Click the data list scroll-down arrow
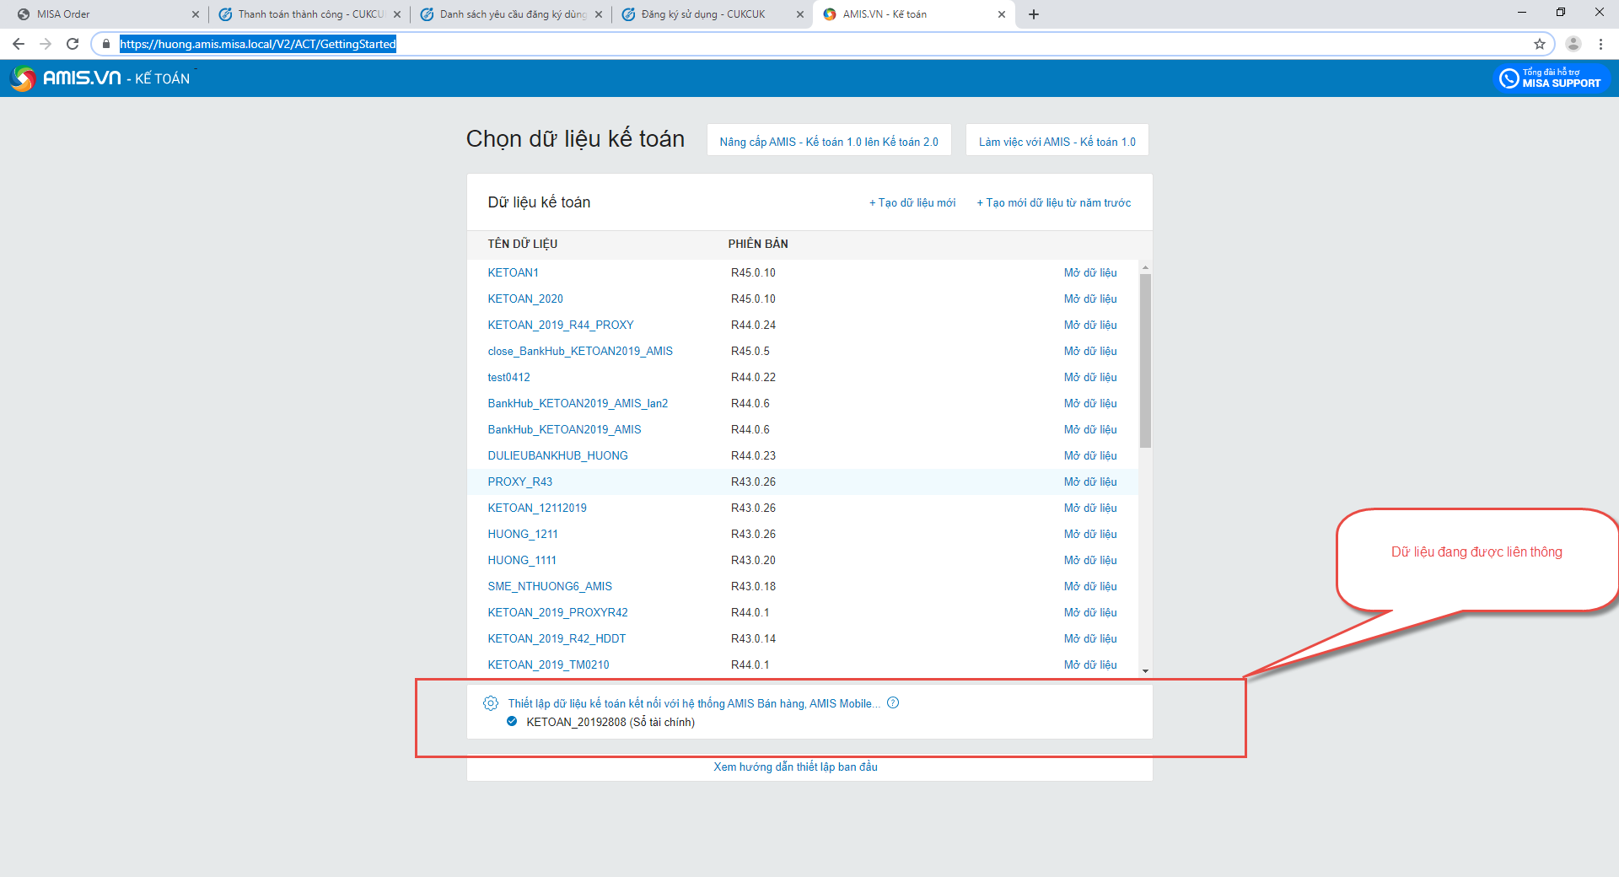Screen dimensions: 1619x877 1145,671
